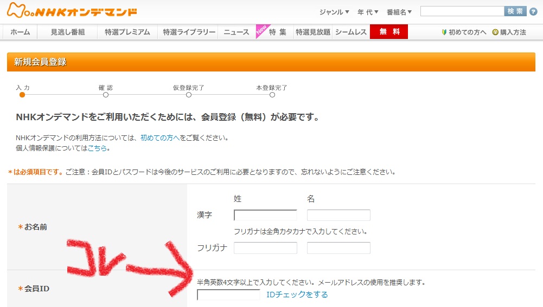This screenshot has width=543, height=307.
Task: Click the 仮登録完了 step marker
Action: pos(189,95)
